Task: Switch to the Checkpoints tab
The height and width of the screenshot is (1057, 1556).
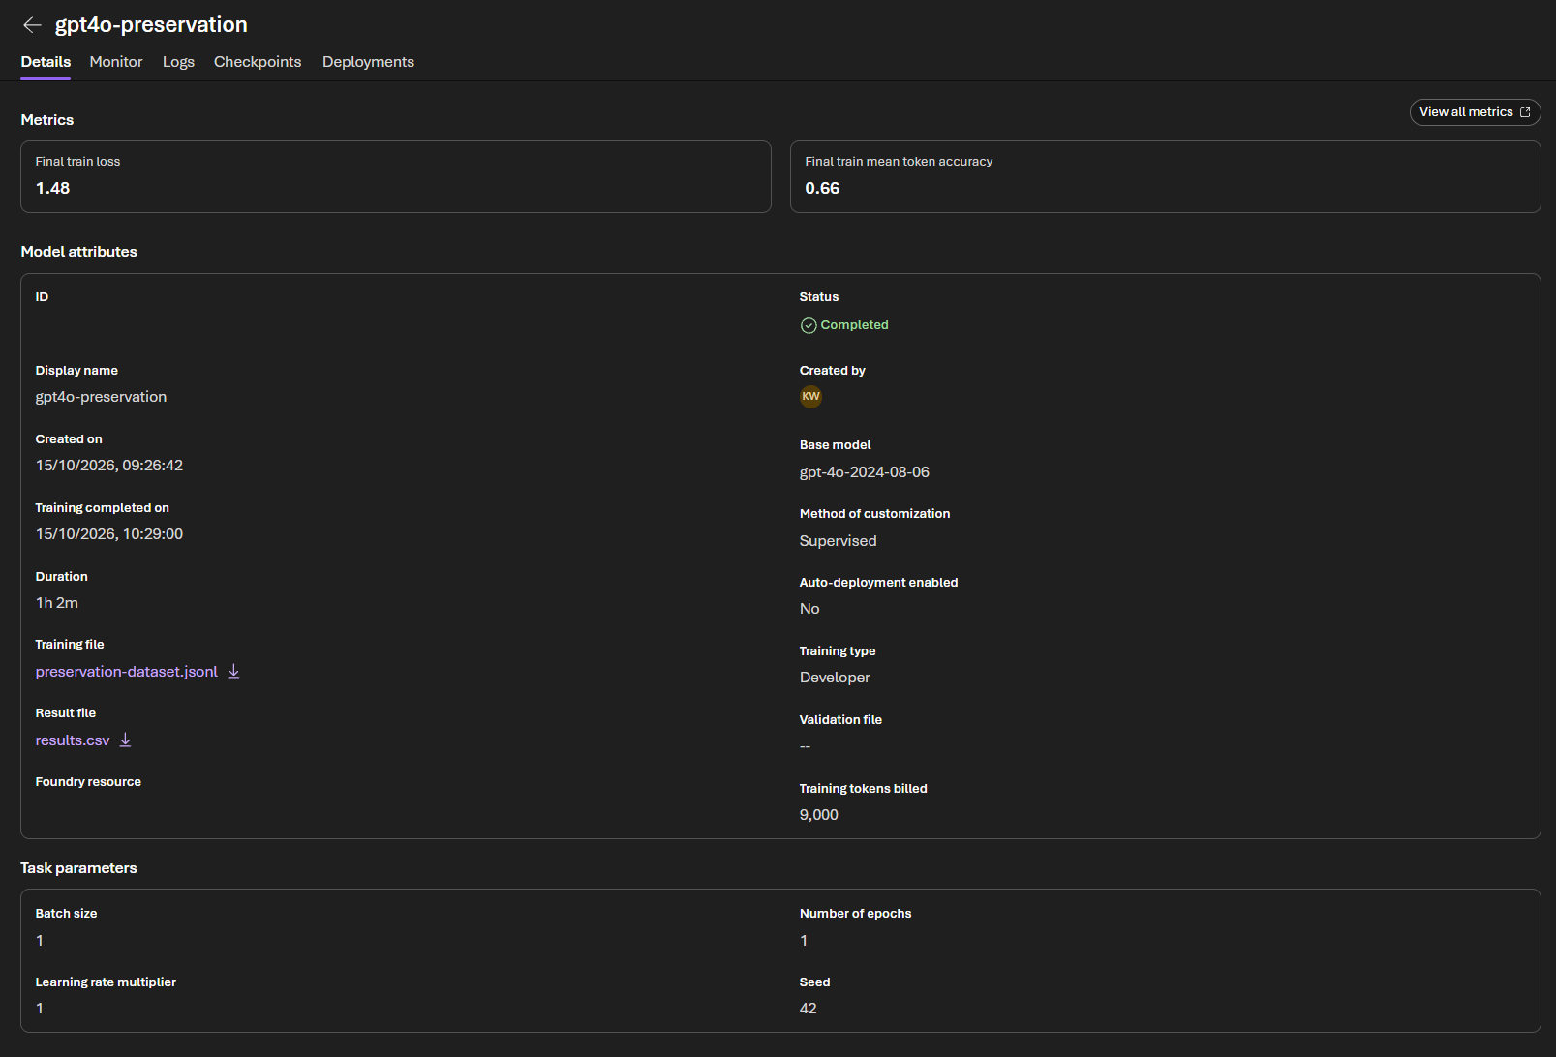Action: pos(258,62)
